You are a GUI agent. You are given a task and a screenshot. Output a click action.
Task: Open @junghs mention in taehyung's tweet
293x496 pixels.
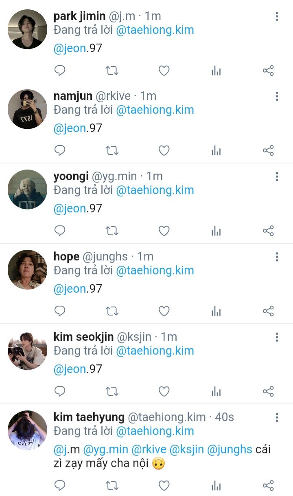coord(230,450)
